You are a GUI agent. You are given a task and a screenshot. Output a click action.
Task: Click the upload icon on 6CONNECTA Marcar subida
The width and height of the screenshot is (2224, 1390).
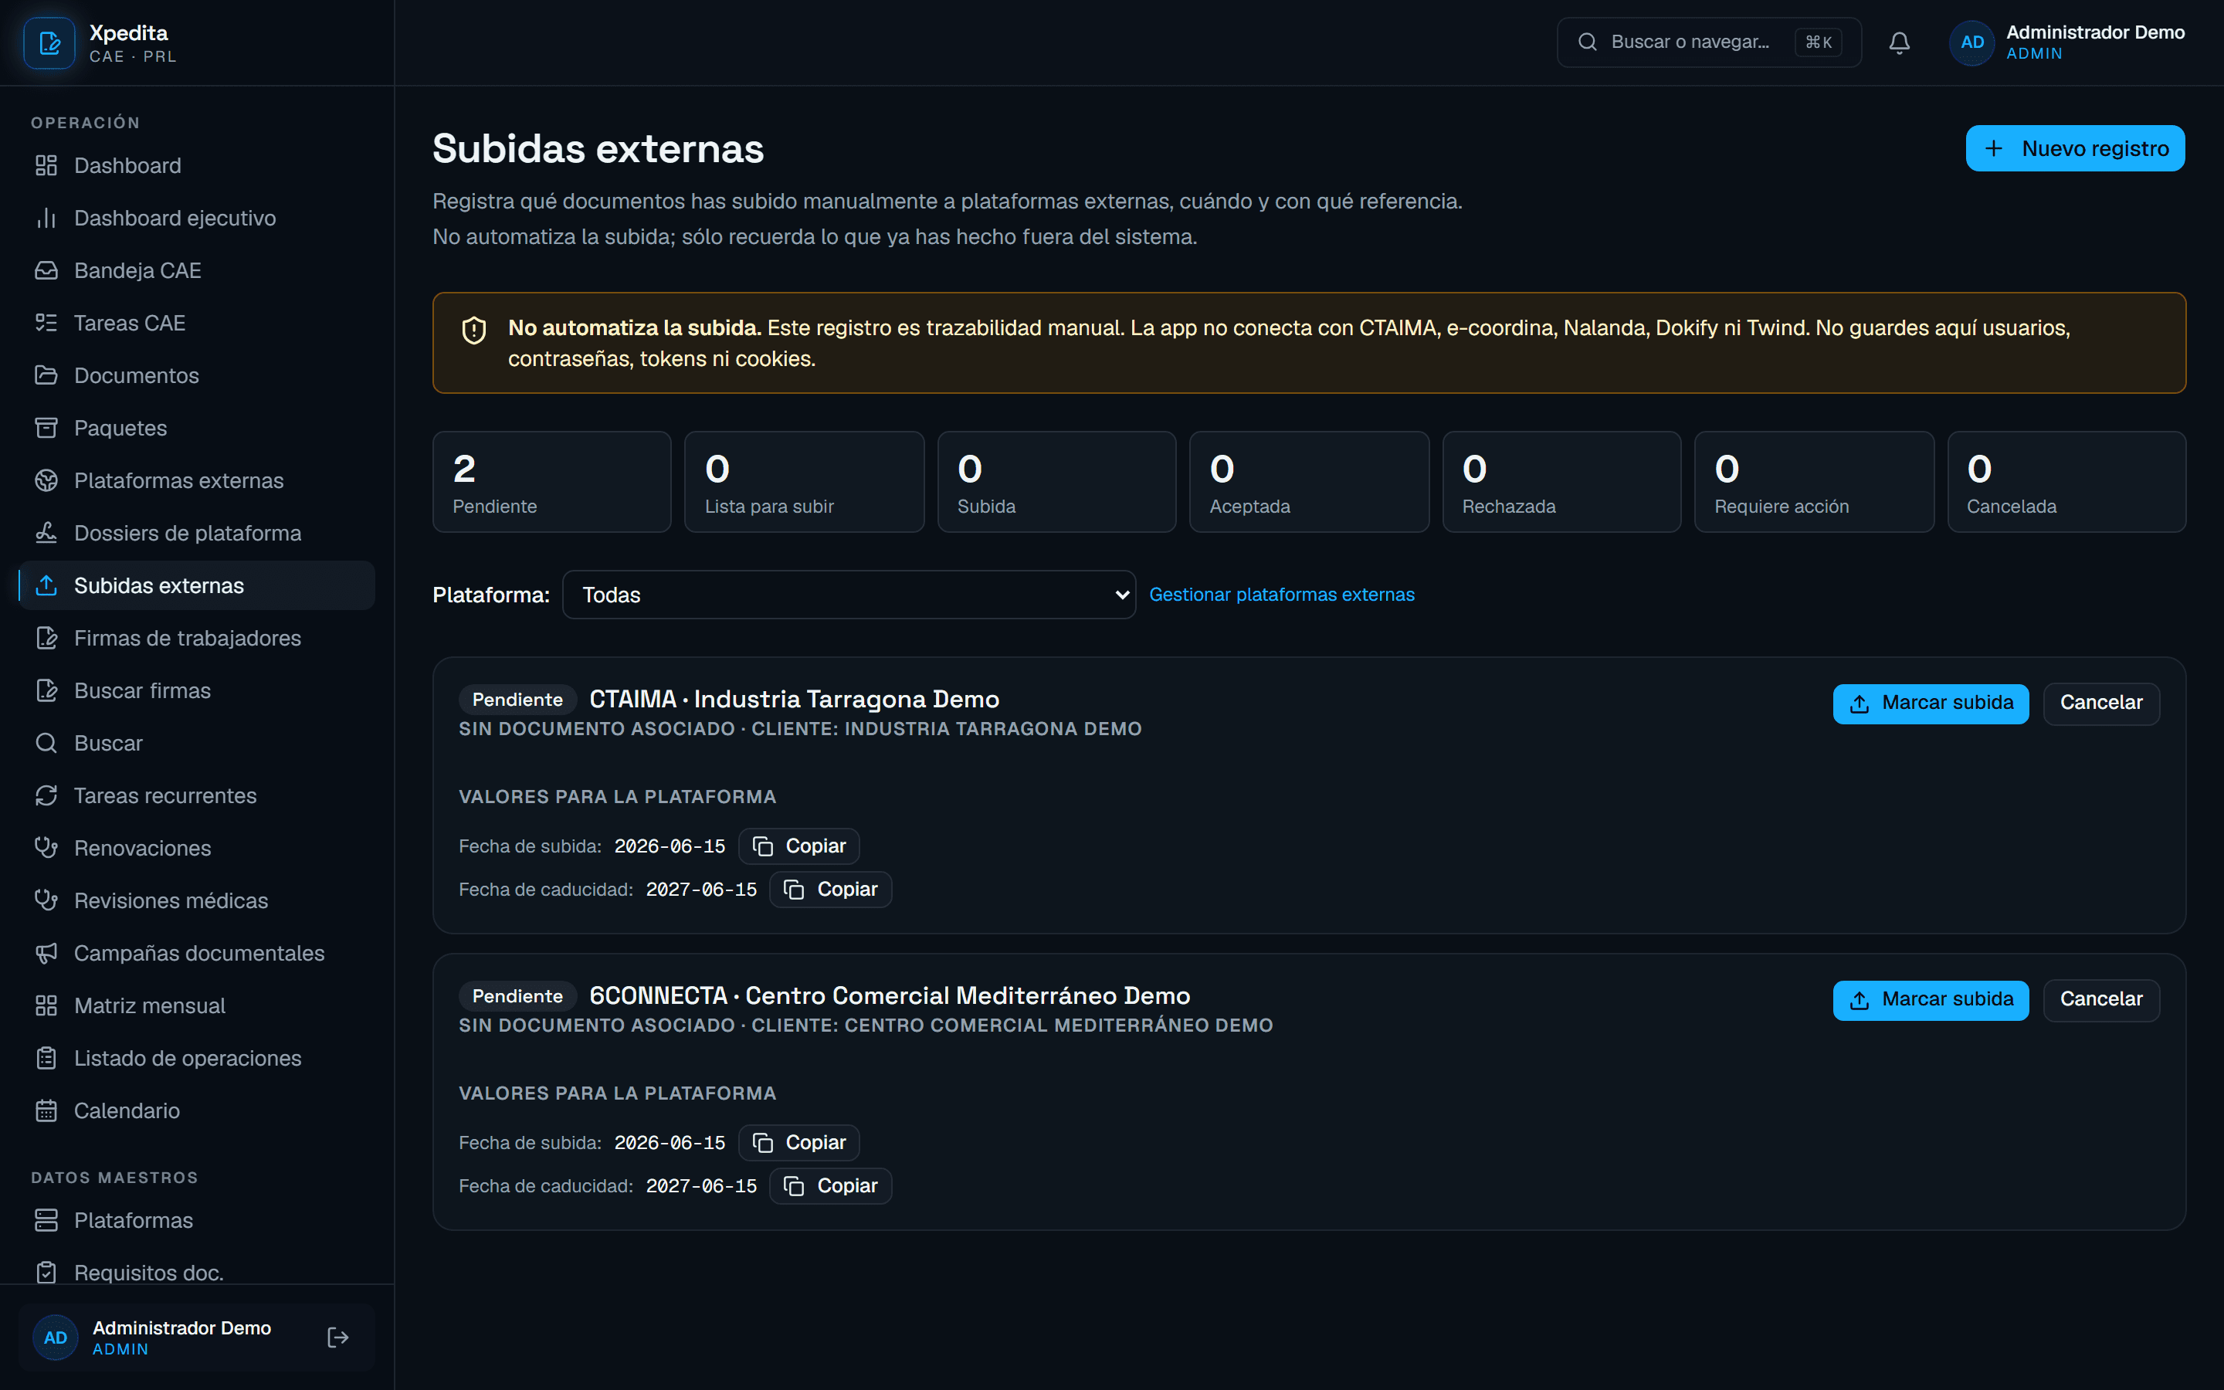point(1860,1000)
